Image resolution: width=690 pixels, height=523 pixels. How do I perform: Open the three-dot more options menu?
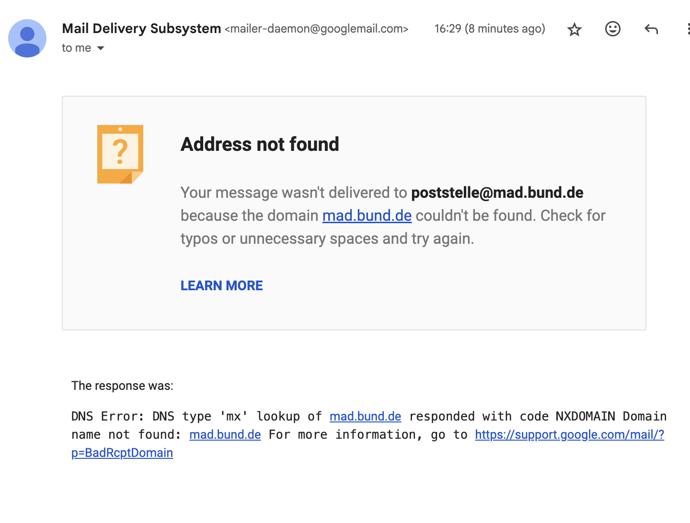(688, 29)
